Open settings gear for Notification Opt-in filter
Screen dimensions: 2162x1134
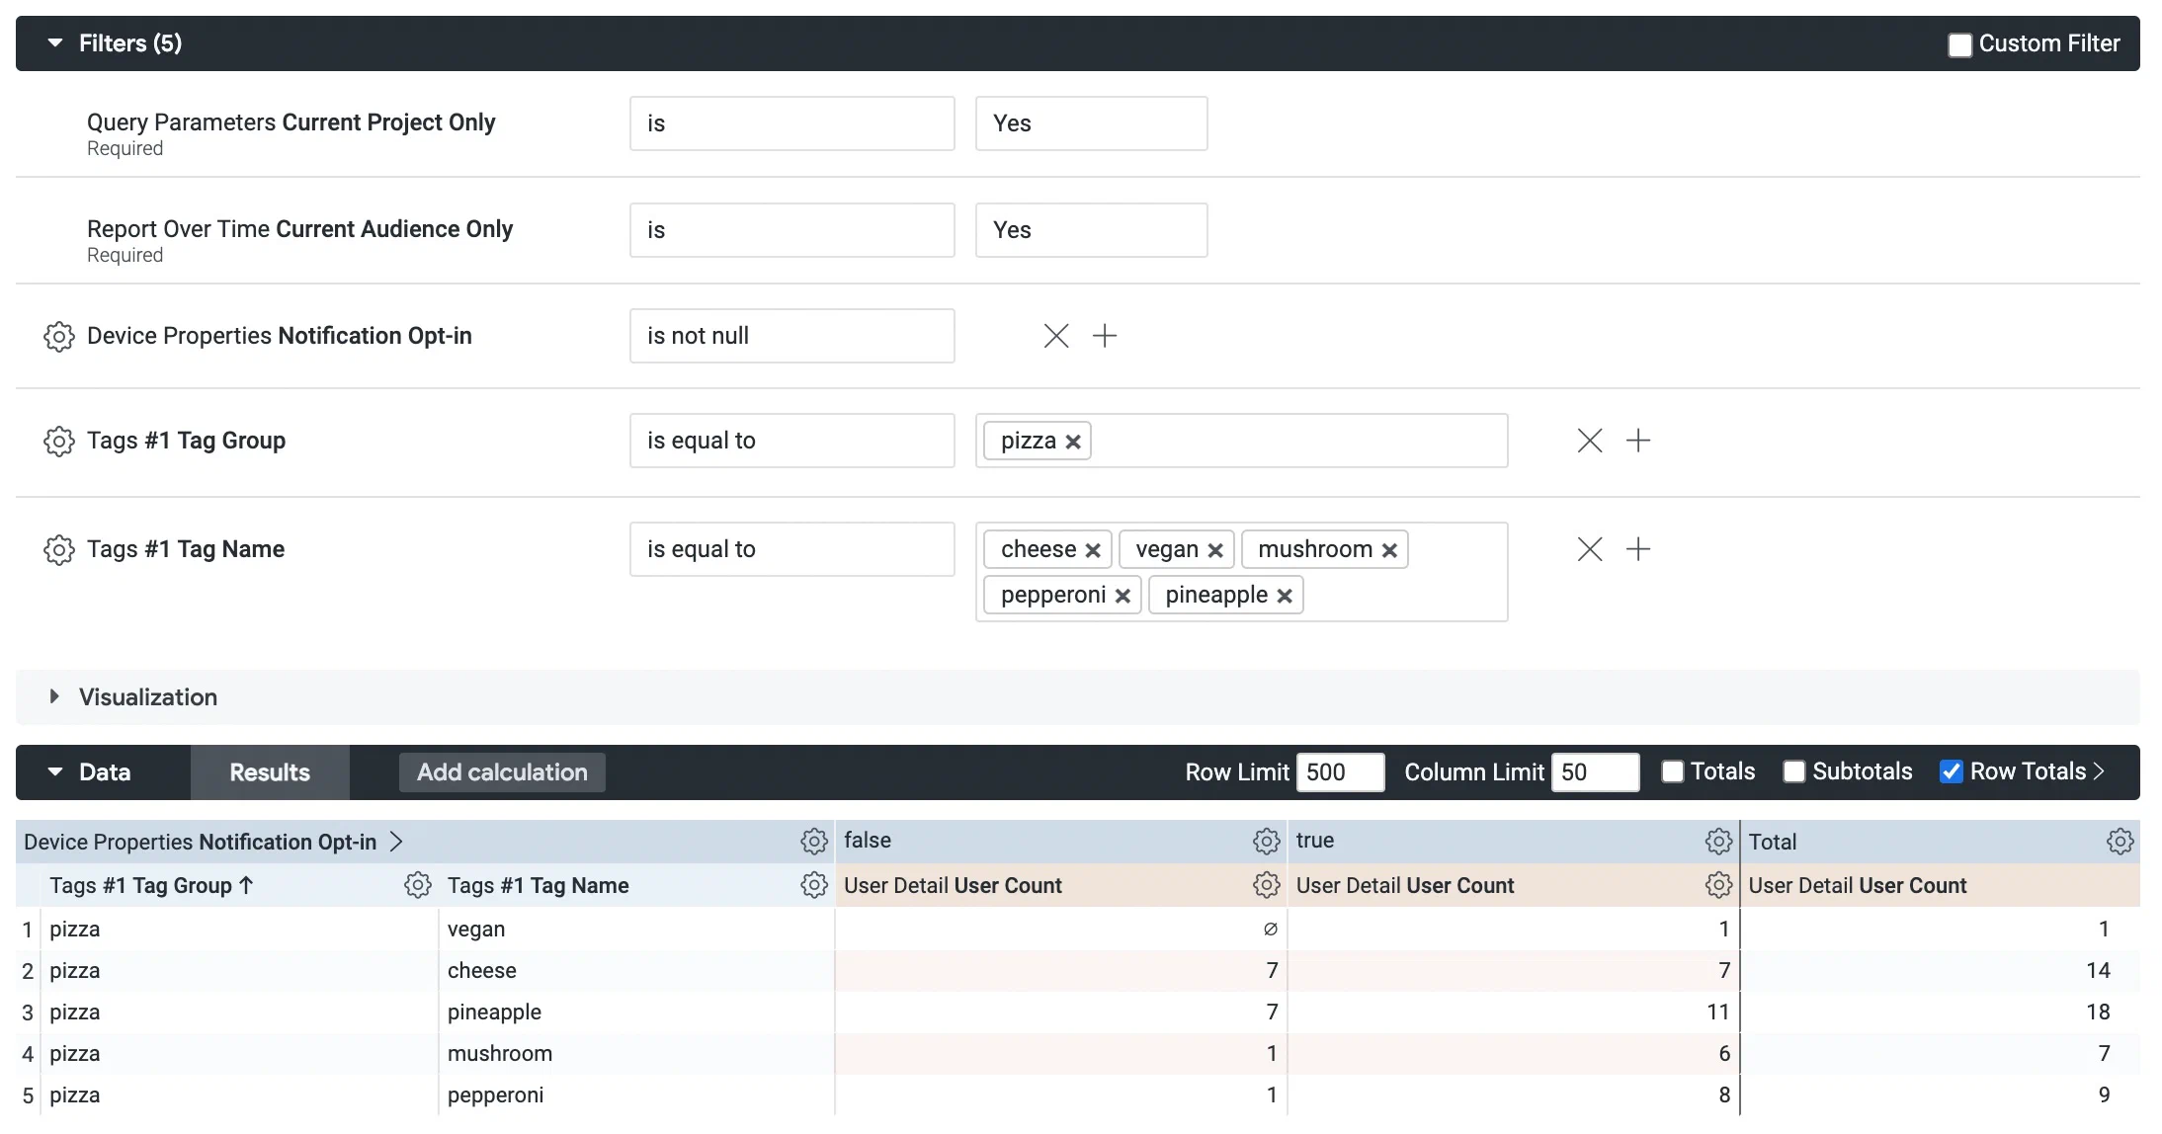[x=59, y=336]
